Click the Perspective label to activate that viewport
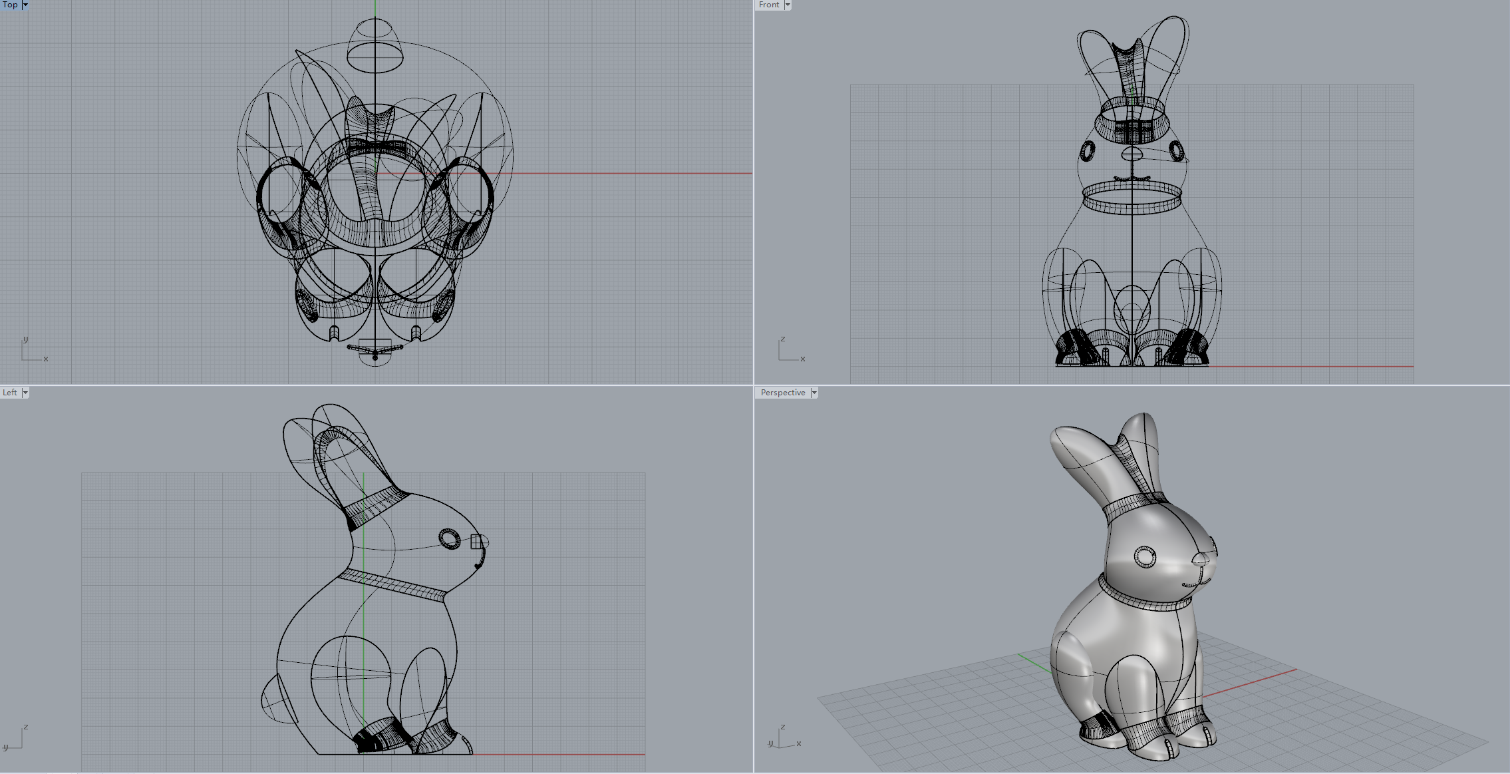 pyautogui.click(x=782, y=393)
